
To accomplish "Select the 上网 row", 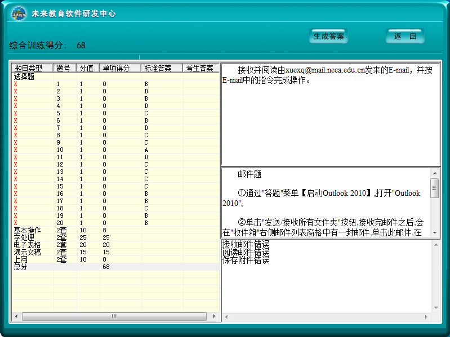I will 115,259.
